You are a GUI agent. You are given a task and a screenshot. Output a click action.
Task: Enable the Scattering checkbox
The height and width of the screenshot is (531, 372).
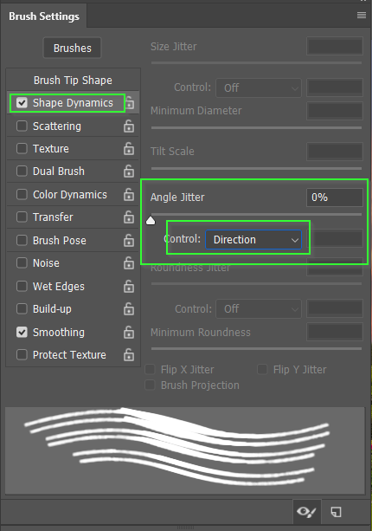pos(22,126)
